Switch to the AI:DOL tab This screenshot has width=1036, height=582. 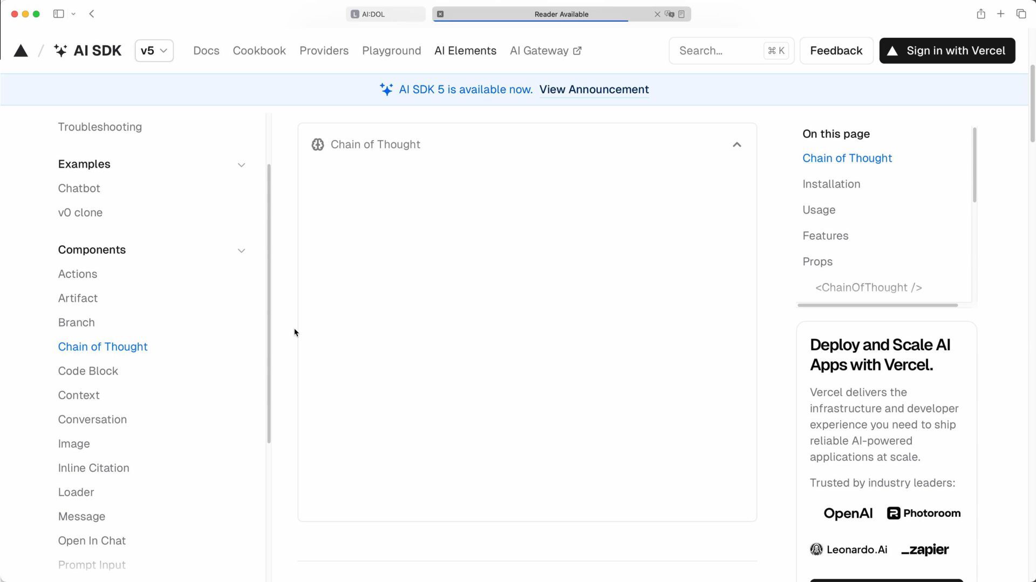click(385, 14)
